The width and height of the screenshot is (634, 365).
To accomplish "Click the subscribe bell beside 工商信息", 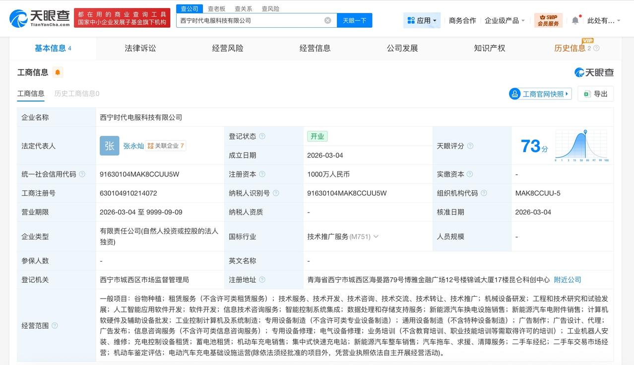I will coord(58,72).
